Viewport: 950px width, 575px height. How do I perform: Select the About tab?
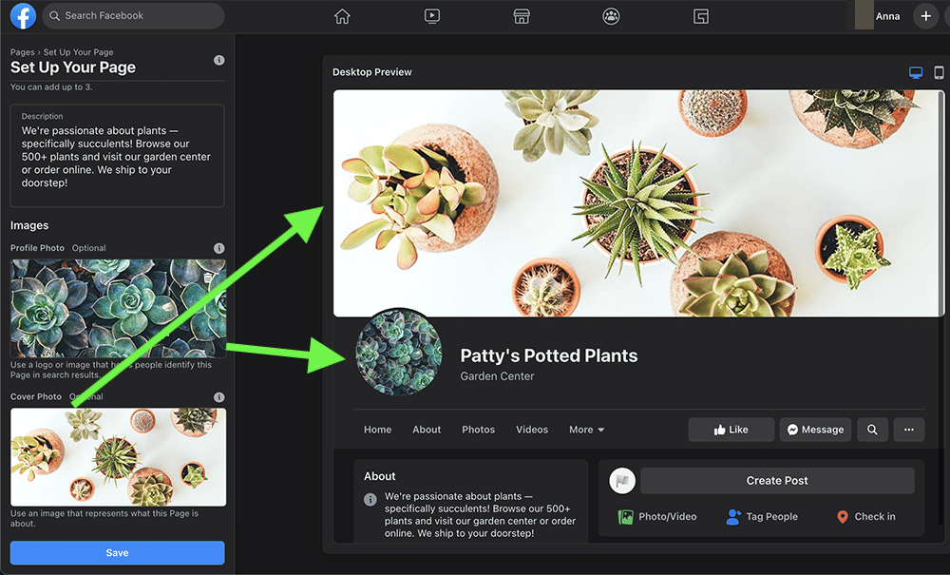pyautogui.click(x=427, y=430)
